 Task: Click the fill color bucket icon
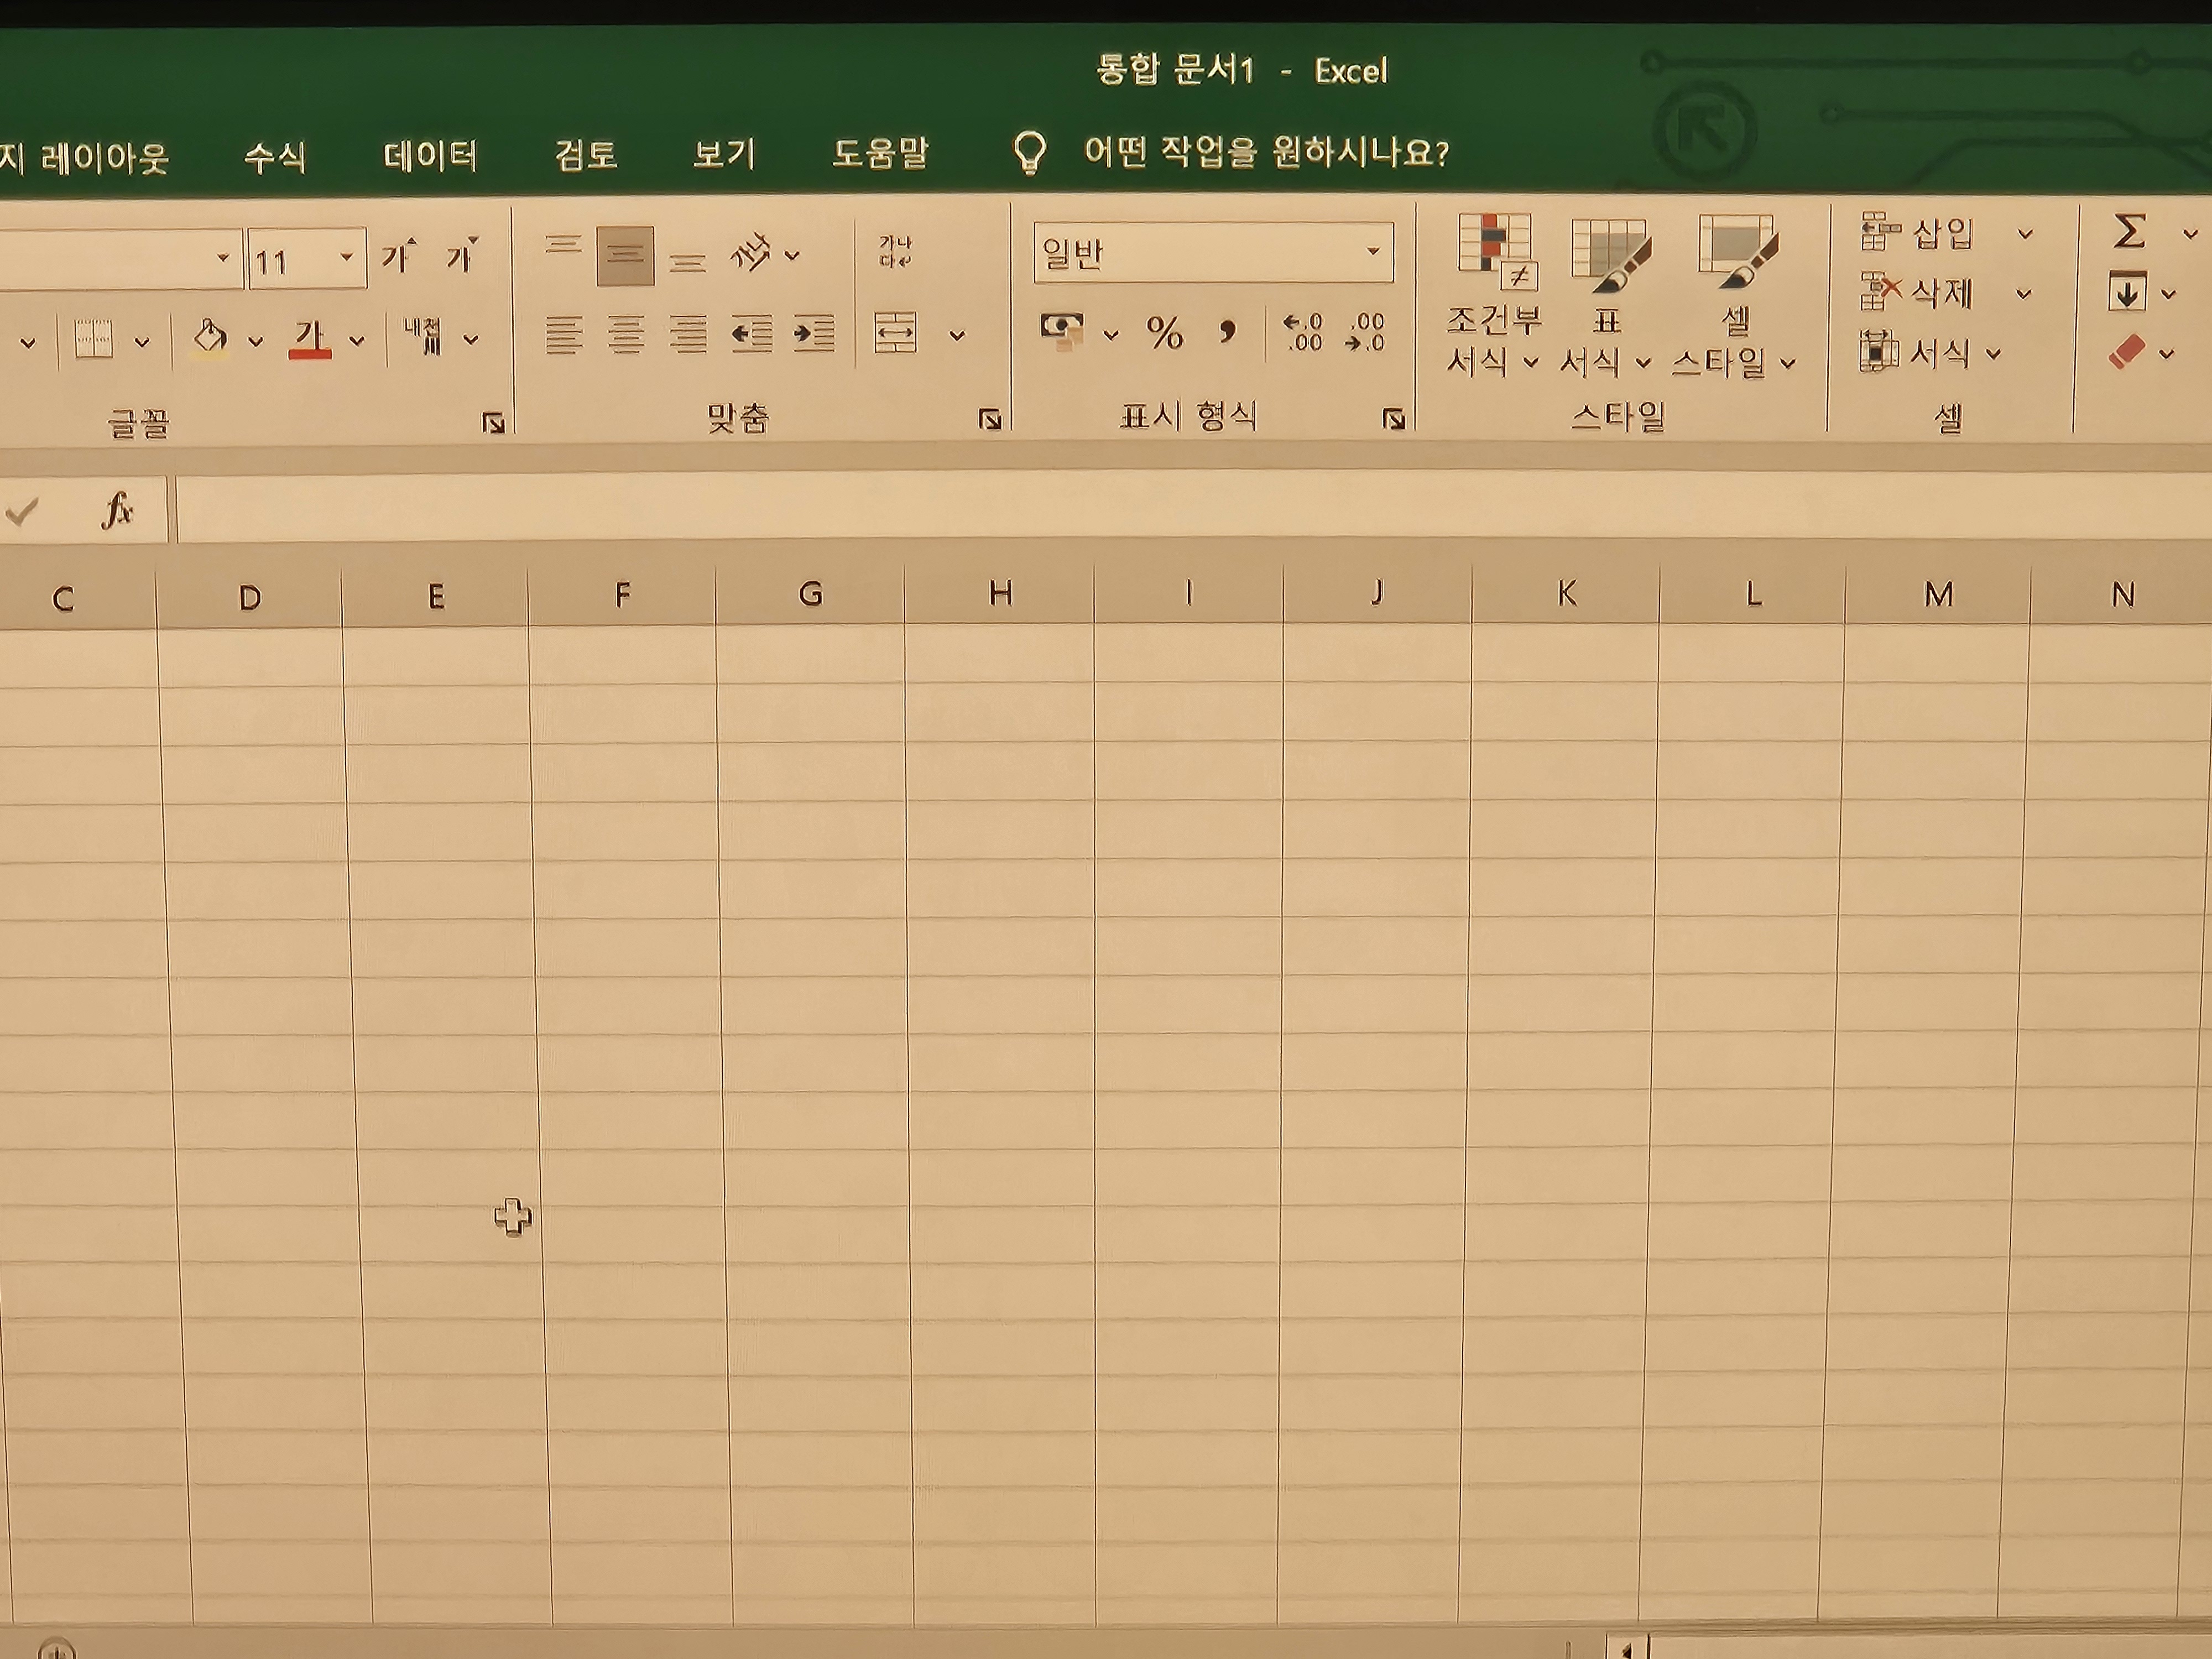(209, 338)
